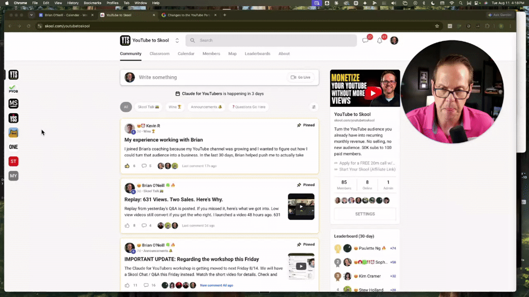This screenshot has height=297, width=529.
Task: Switch to Changes to the YouTube browser tab
Action: [x=189, y=15]
